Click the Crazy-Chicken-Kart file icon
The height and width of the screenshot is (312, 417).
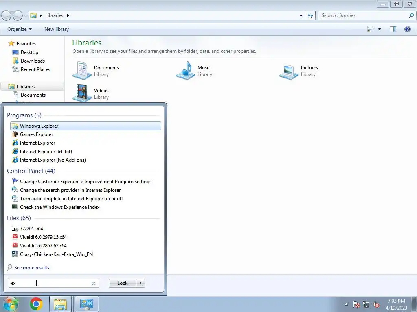tap(15, 254)
